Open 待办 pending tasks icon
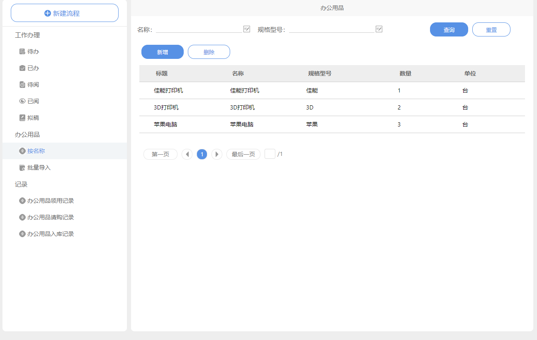Image resolution: width=537 pixels, height=340 pixels. [x=22, y=51]
